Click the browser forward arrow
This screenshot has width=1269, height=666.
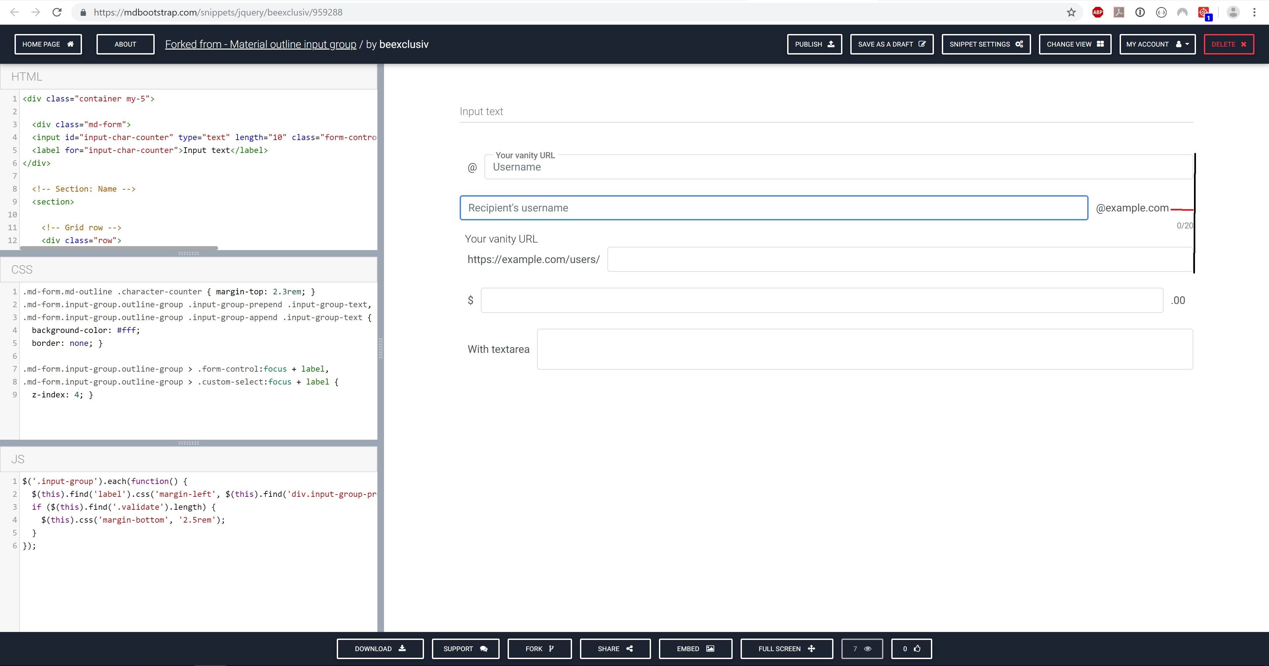35,12
